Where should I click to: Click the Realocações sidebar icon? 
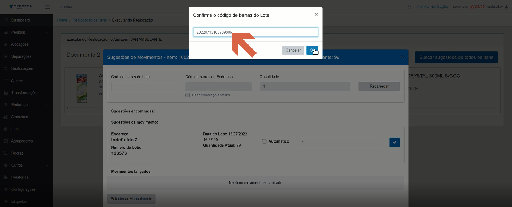click(x=6, y=68)
